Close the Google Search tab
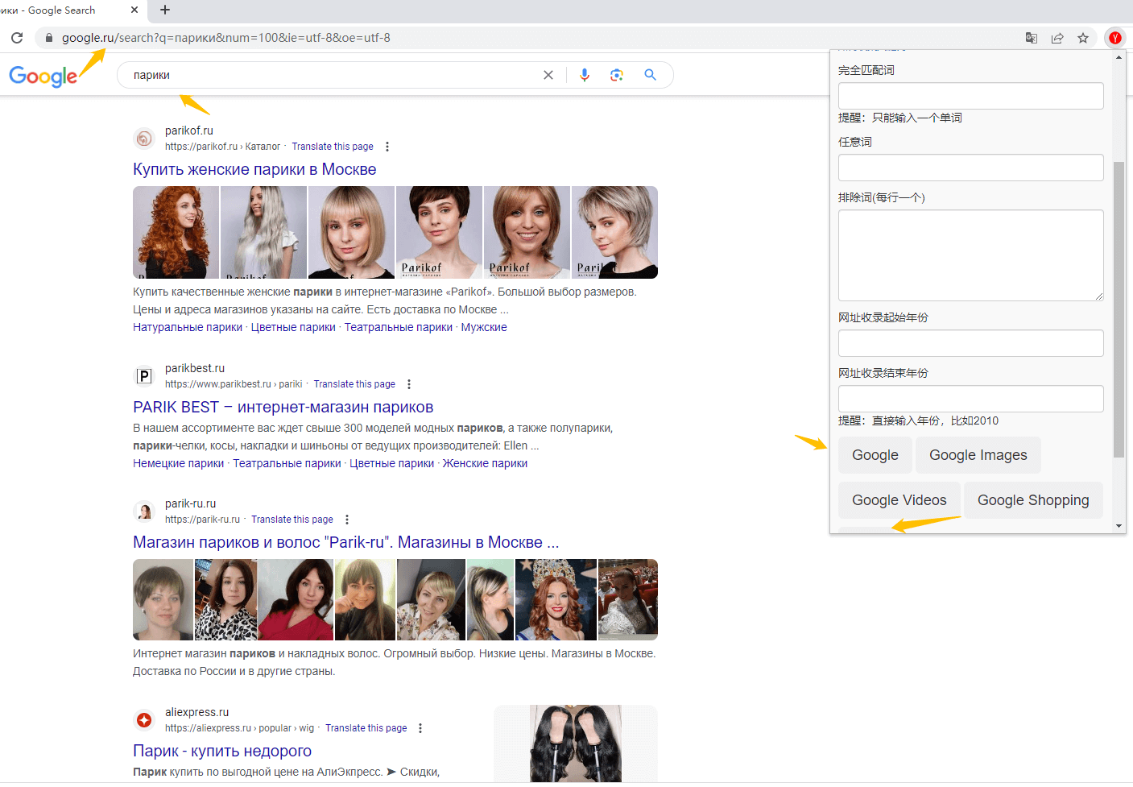Viewport: 1133px width, 787px height. 134,10
